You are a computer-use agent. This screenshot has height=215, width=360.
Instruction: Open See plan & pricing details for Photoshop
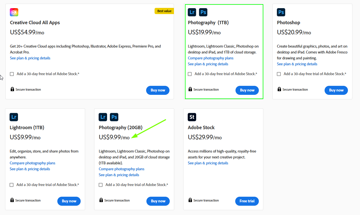point(297,64)
